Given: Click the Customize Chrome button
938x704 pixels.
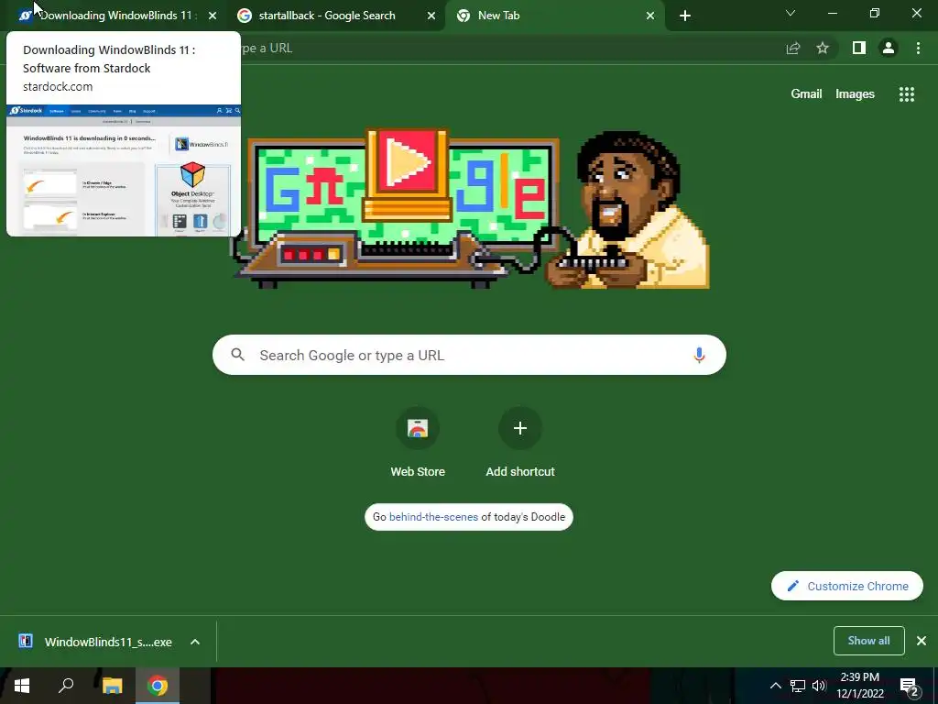Looking at the screenshot, I should [847, 586].
